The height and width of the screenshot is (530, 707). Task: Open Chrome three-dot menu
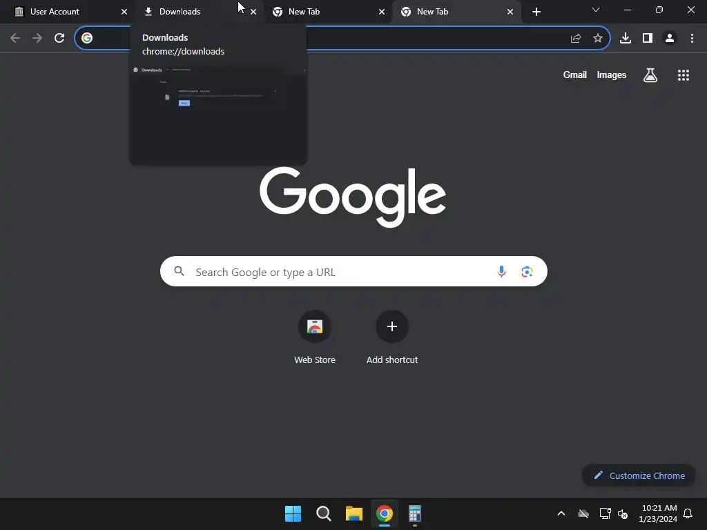[692, 39]
